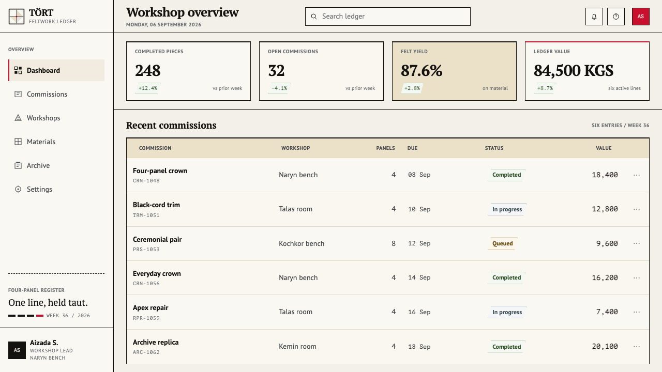
Task: Click Completed badge for Archive replica
Action: (506, 347)
